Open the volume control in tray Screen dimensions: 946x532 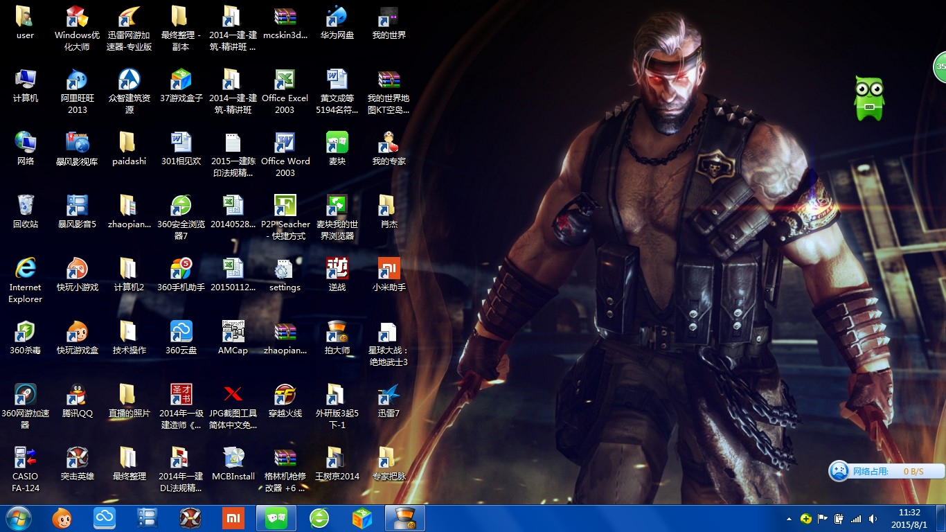point(873,519)
